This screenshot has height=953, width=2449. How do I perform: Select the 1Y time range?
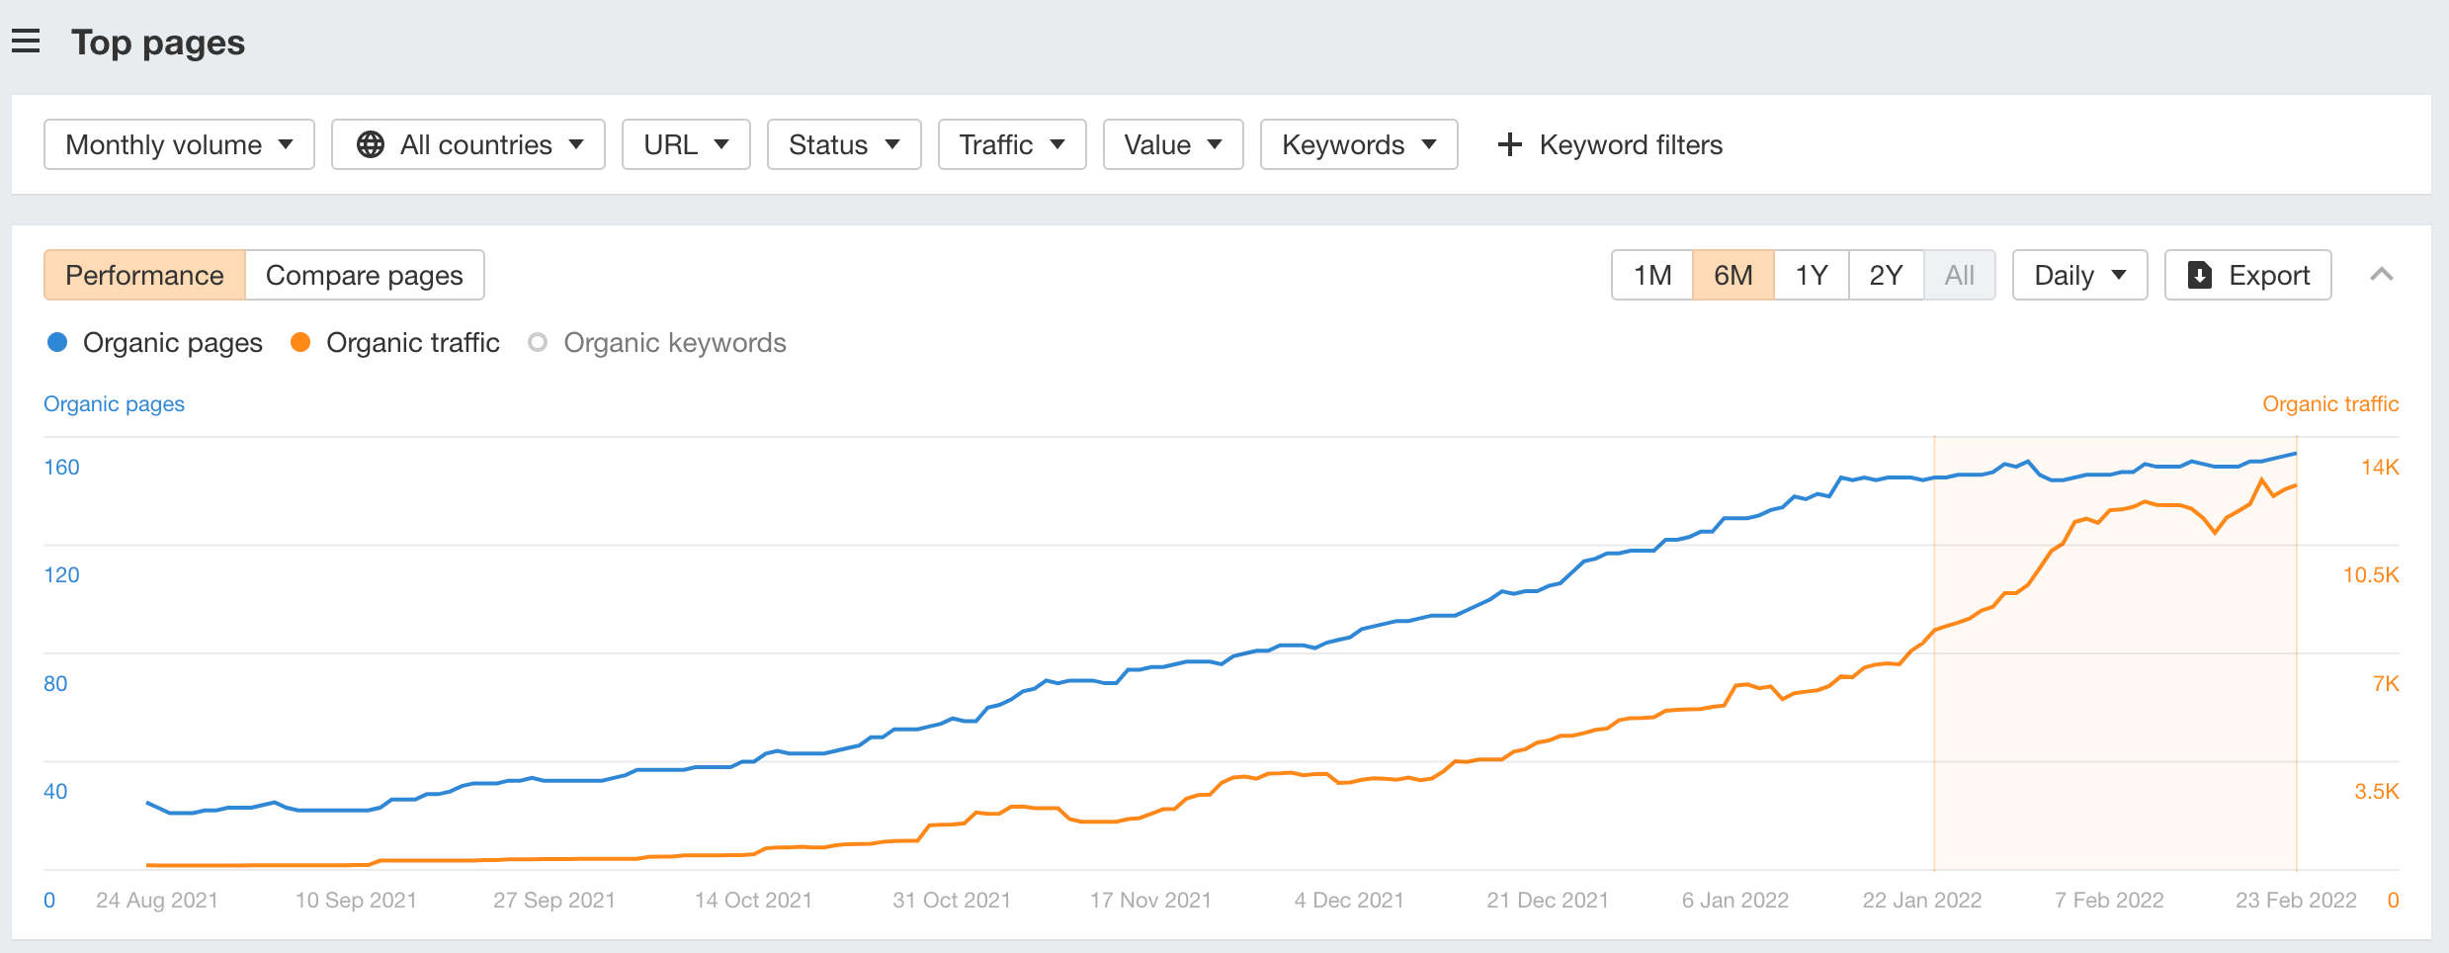(x=1812, y=275)
